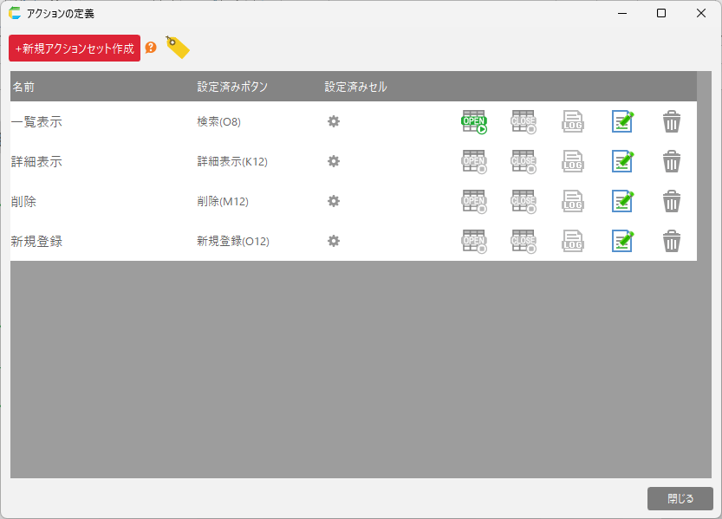Delete the 新規登録 action set
This screenshot has width=722, height=519.
672,242
